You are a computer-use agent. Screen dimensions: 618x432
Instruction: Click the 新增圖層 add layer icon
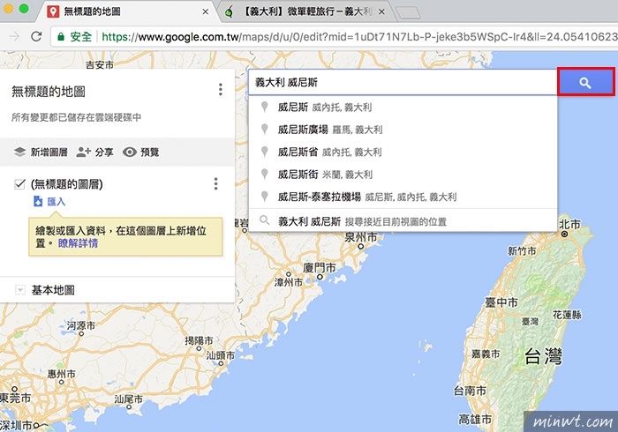(19, 152)
